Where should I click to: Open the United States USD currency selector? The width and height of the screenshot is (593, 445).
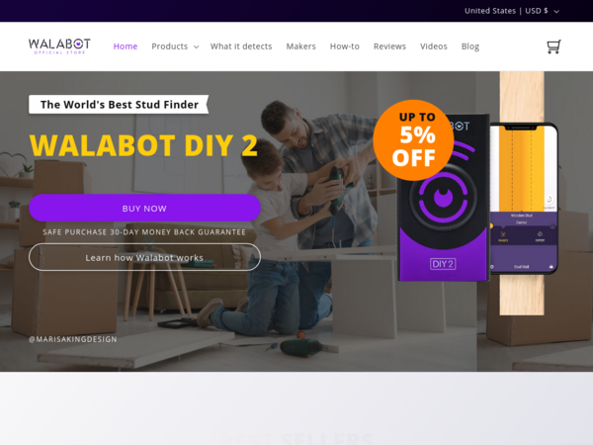[x=512, y=11]
